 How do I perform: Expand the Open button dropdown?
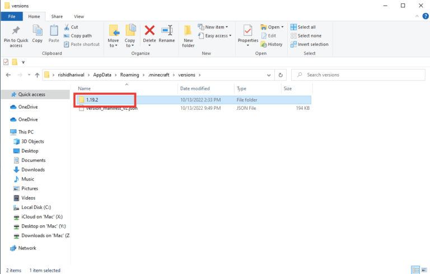[282, 27]
